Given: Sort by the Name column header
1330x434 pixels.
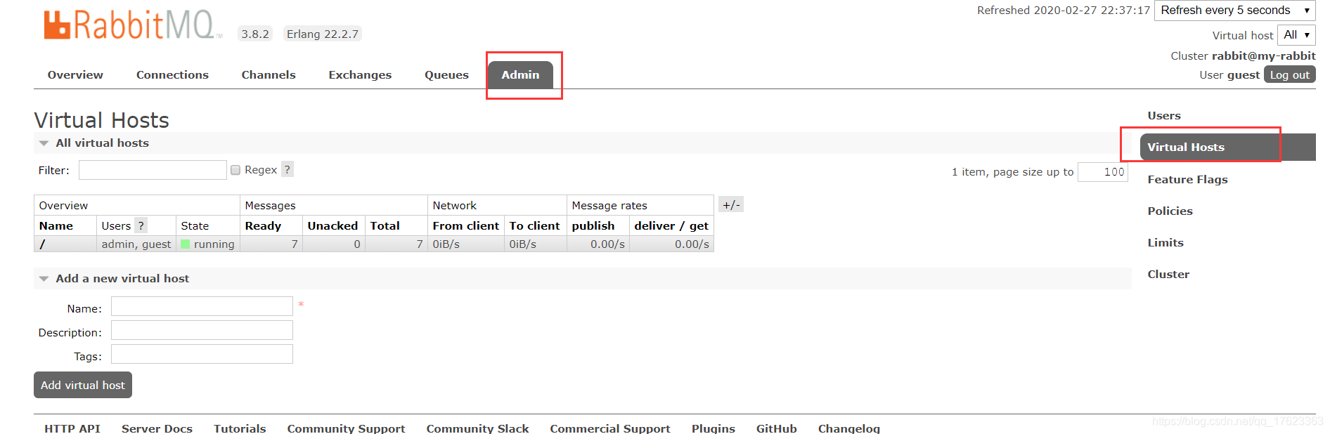Looking at the screenshot, I should [x=56, y=225].
